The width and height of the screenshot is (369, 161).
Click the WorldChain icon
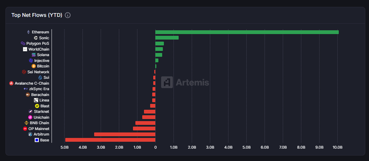(25, 49)
